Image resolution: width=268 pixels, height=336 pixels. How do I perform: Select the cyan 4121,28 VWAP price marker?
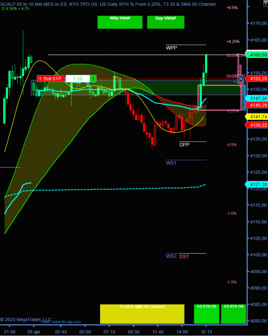point(257,184)
